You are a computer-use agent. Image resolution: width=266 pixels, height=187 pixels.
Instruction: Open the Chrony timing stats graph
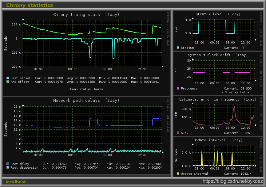[86, 53]
